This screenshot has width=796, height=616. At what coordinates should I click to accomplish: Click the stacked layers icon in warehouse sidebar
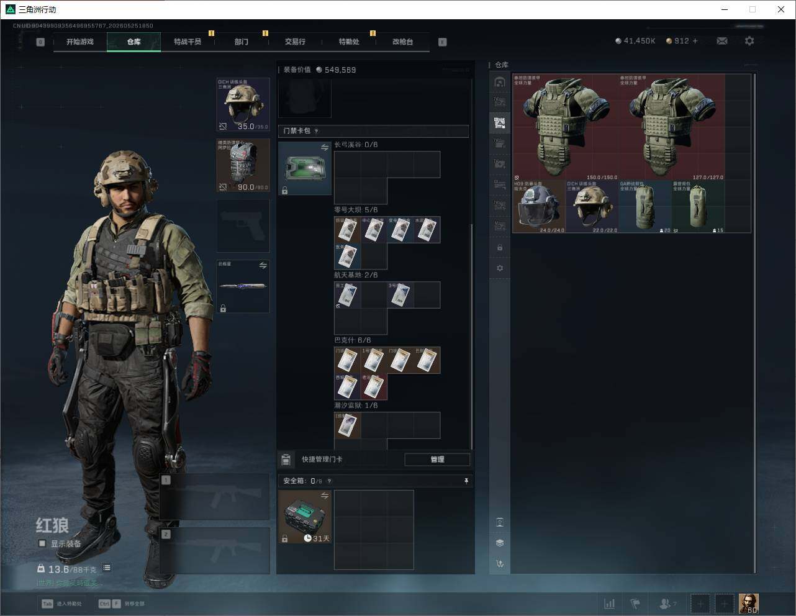point(499,543)
